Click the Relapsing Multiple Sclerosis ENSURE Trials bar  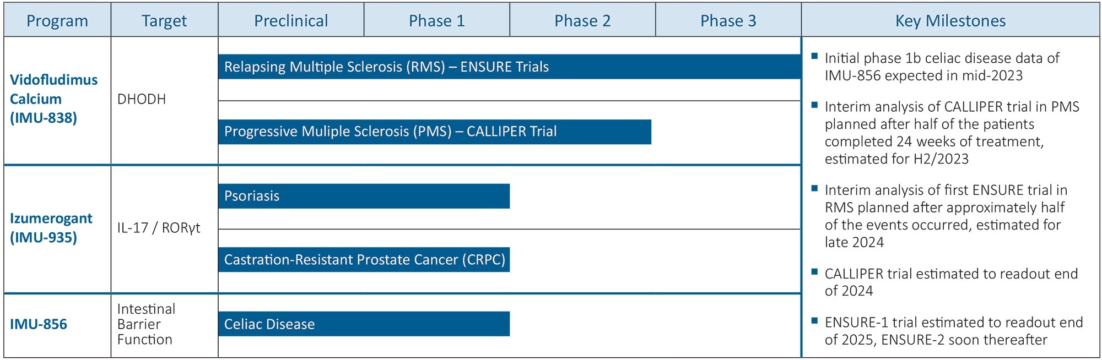(x=509, y=67)
